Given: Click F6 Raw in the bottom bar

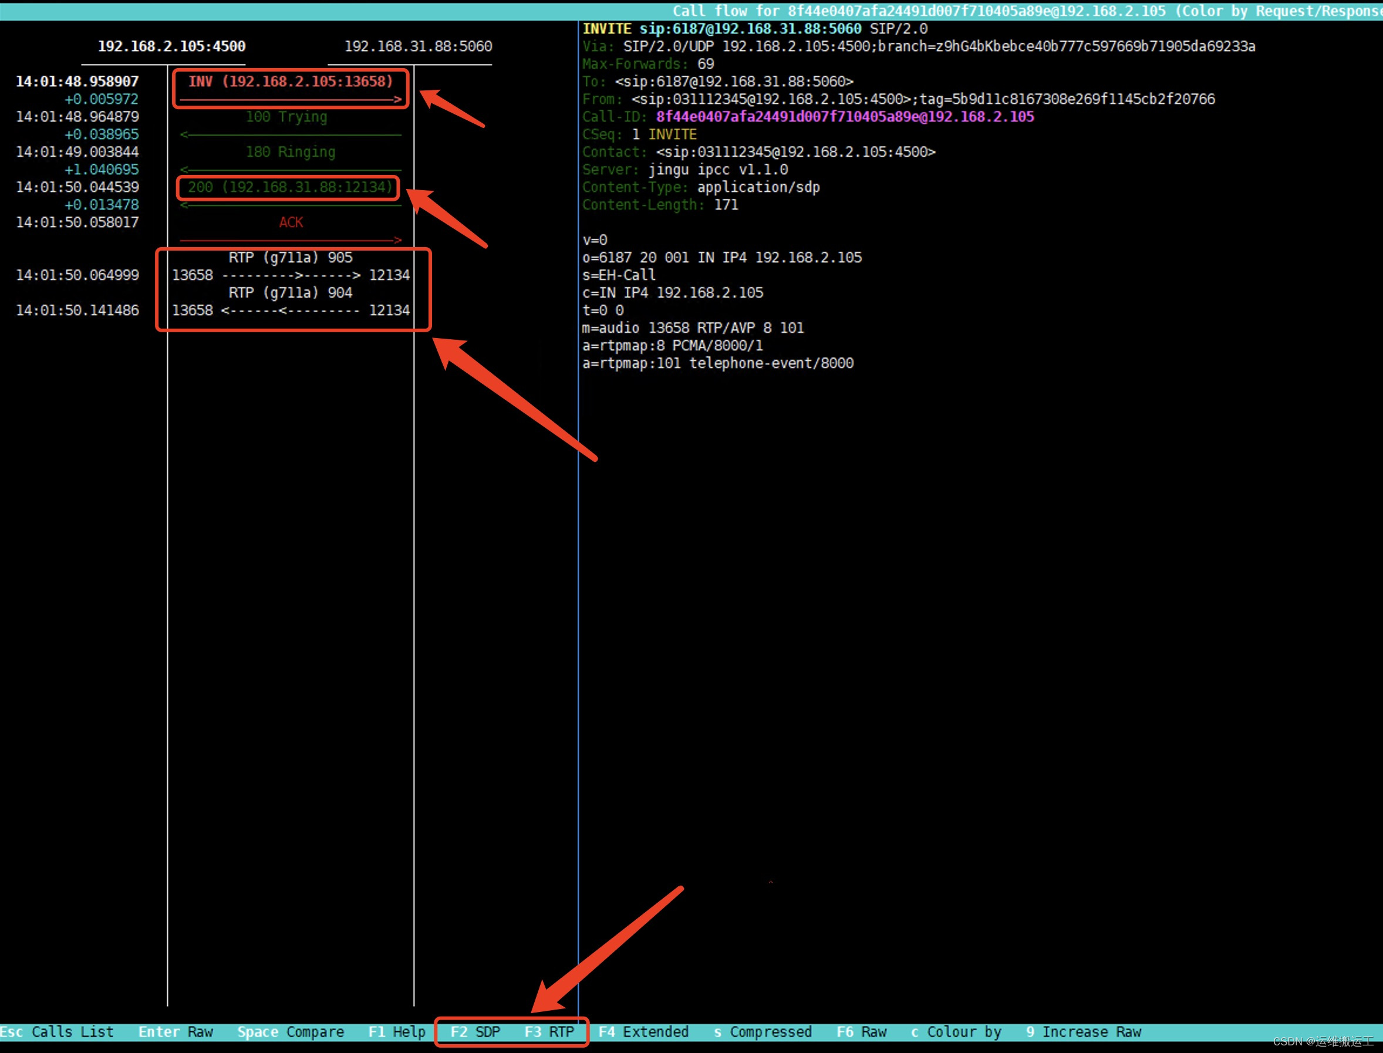Looking at the screenshot, I should click(861, 1032).
